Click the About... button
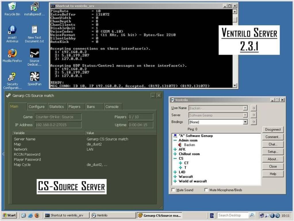The height and width of the screenshot is (221, 294). pos(273,159)
